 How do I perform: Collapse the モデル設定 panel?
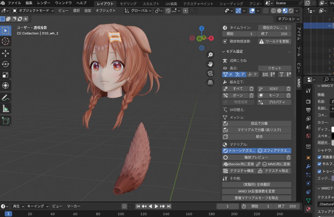click(224, 51)
